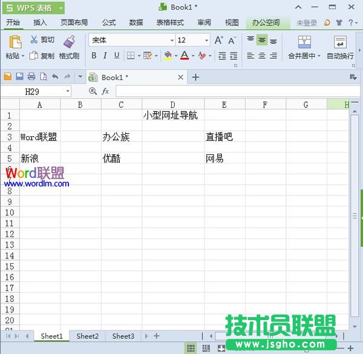Align text to top of cell
This screenshot has height=354, width=363.
tap(250, 39)
